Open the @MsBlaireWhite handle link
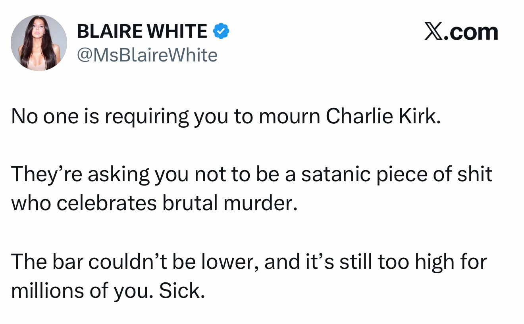The height and width of the screenshot is (324, 524). [147, 55]
